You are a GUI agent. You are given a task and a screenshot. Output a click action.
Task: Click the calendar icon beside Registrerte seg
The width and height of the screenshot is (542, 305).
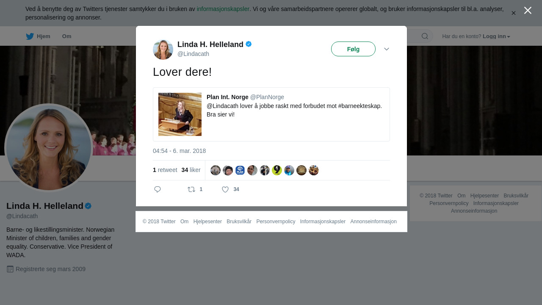click(10, 269)
